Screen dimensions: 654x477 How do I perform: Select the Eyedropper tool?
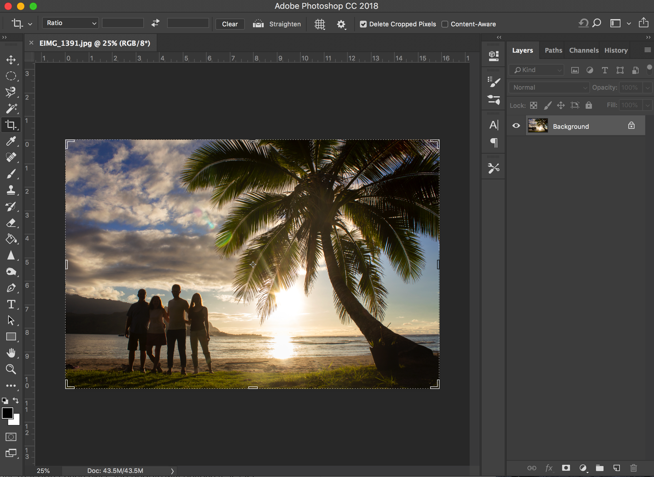[x=11, y=141]
